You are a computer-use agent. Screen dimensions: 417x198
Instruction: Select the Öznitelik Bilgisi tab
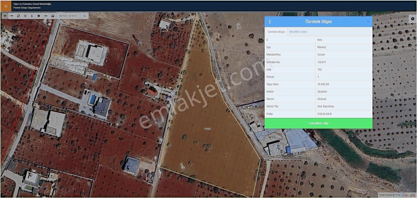[x=276, y=32]
